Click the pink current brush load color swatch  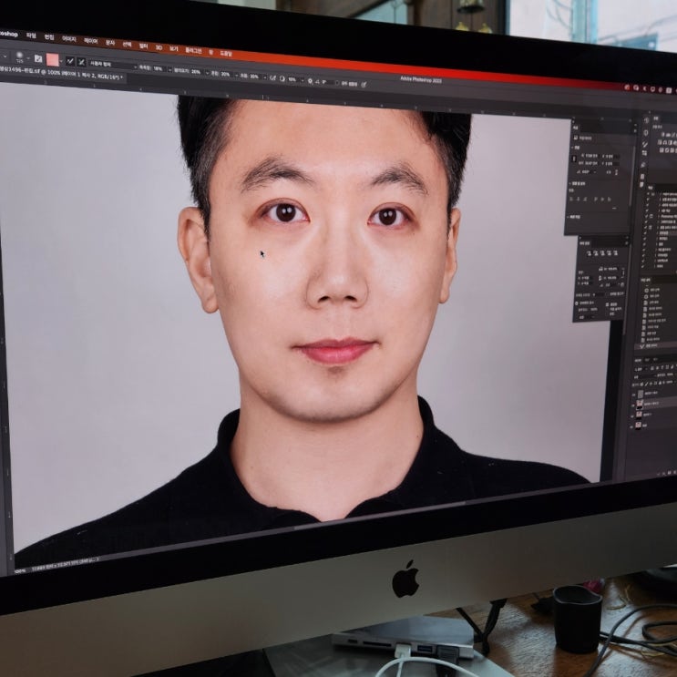coord(52,59)
